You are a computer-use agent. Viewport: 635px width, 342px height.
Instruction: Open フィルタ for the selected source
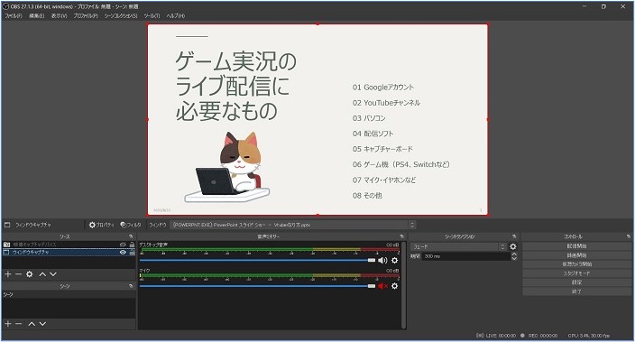click(131, 225)
